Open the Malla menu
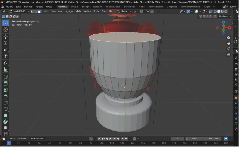Viewport: 239px width, 147px height. [x=78, y=12]
